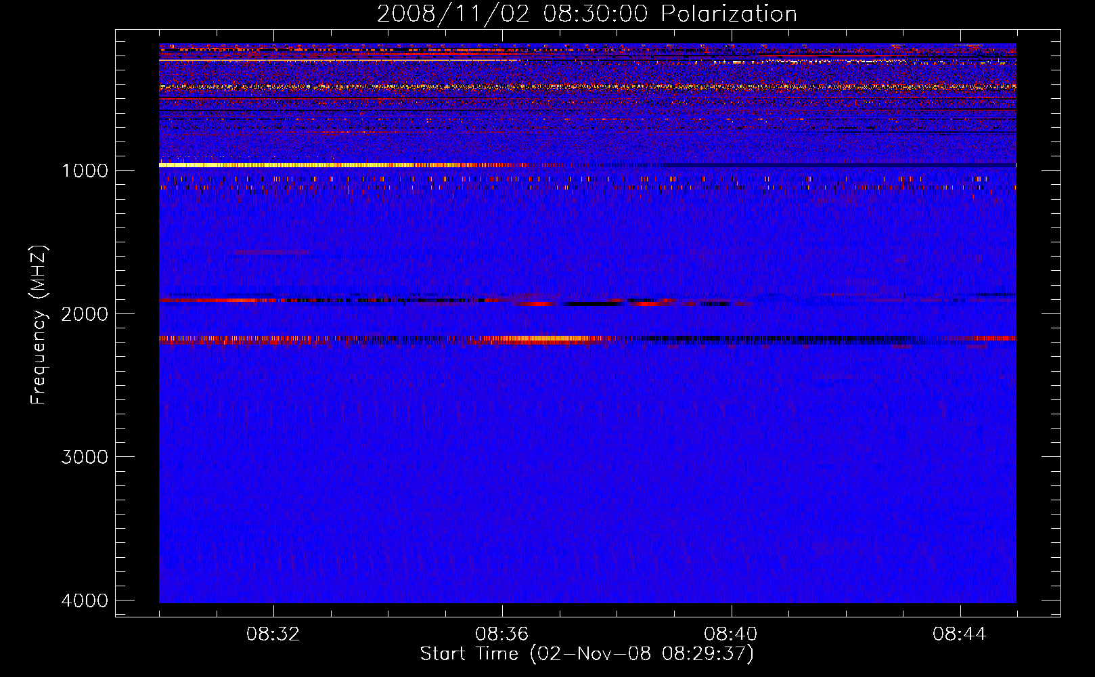Click the 2000 frequency tick label
Image resolution: width=1095 pixels, height=677 pixels.
coord(85,313)
